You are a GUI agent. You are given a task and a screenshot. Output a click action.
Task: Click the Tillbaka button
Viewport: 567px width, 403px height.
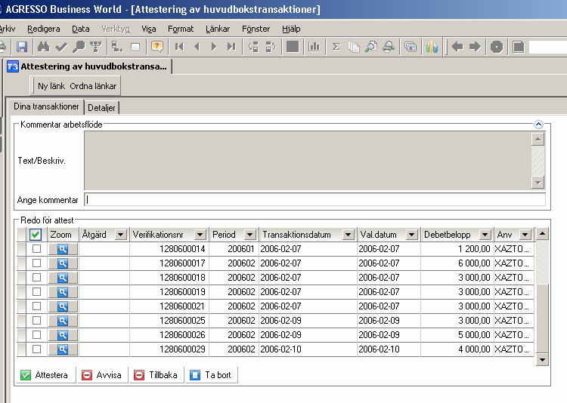click(x=157, y=375)
